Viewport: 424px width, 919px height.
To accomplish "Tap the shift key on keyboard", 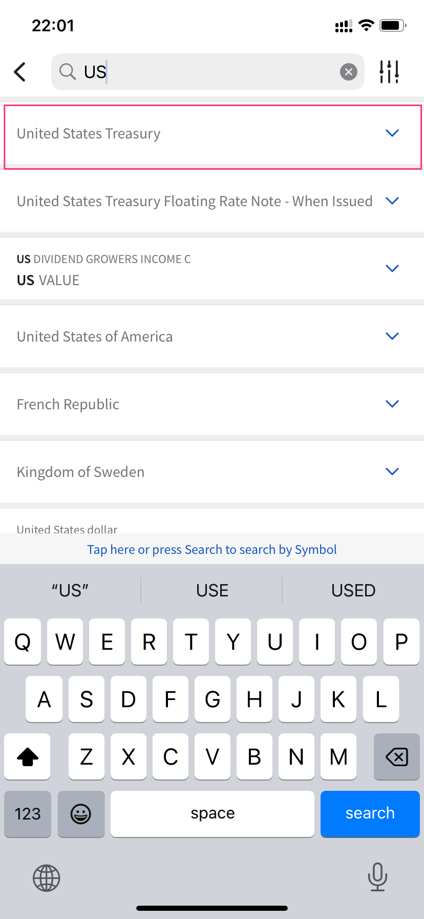I will pos(28,756).
